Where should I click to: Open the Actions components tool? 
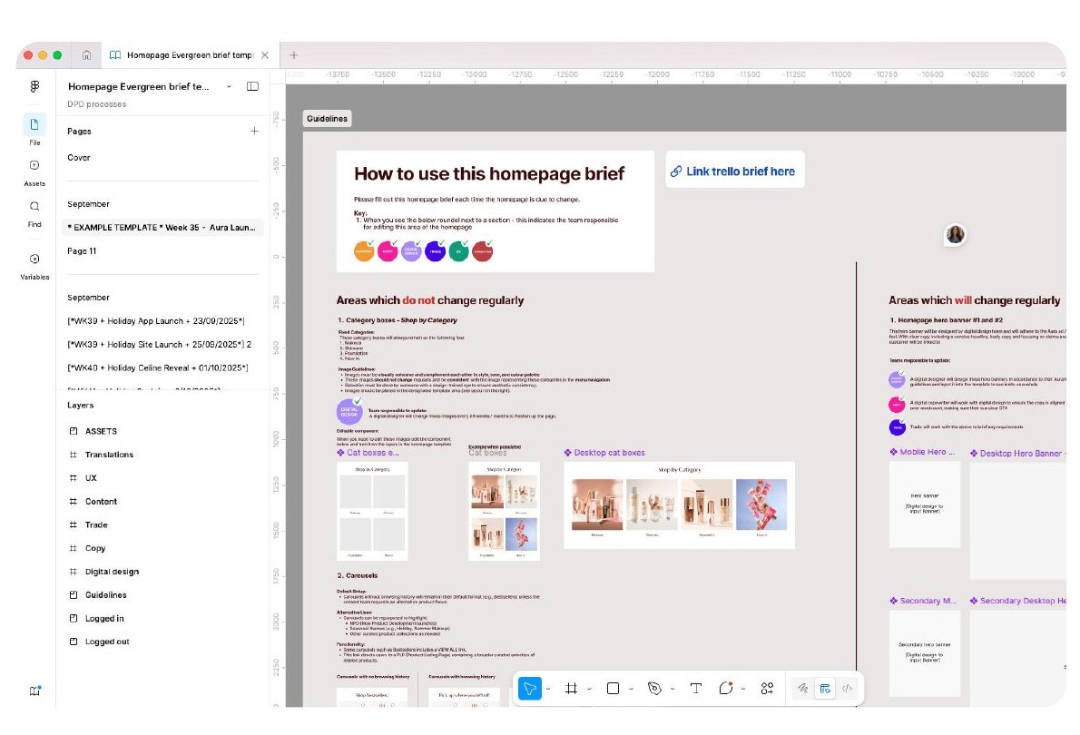pos(767,688)
